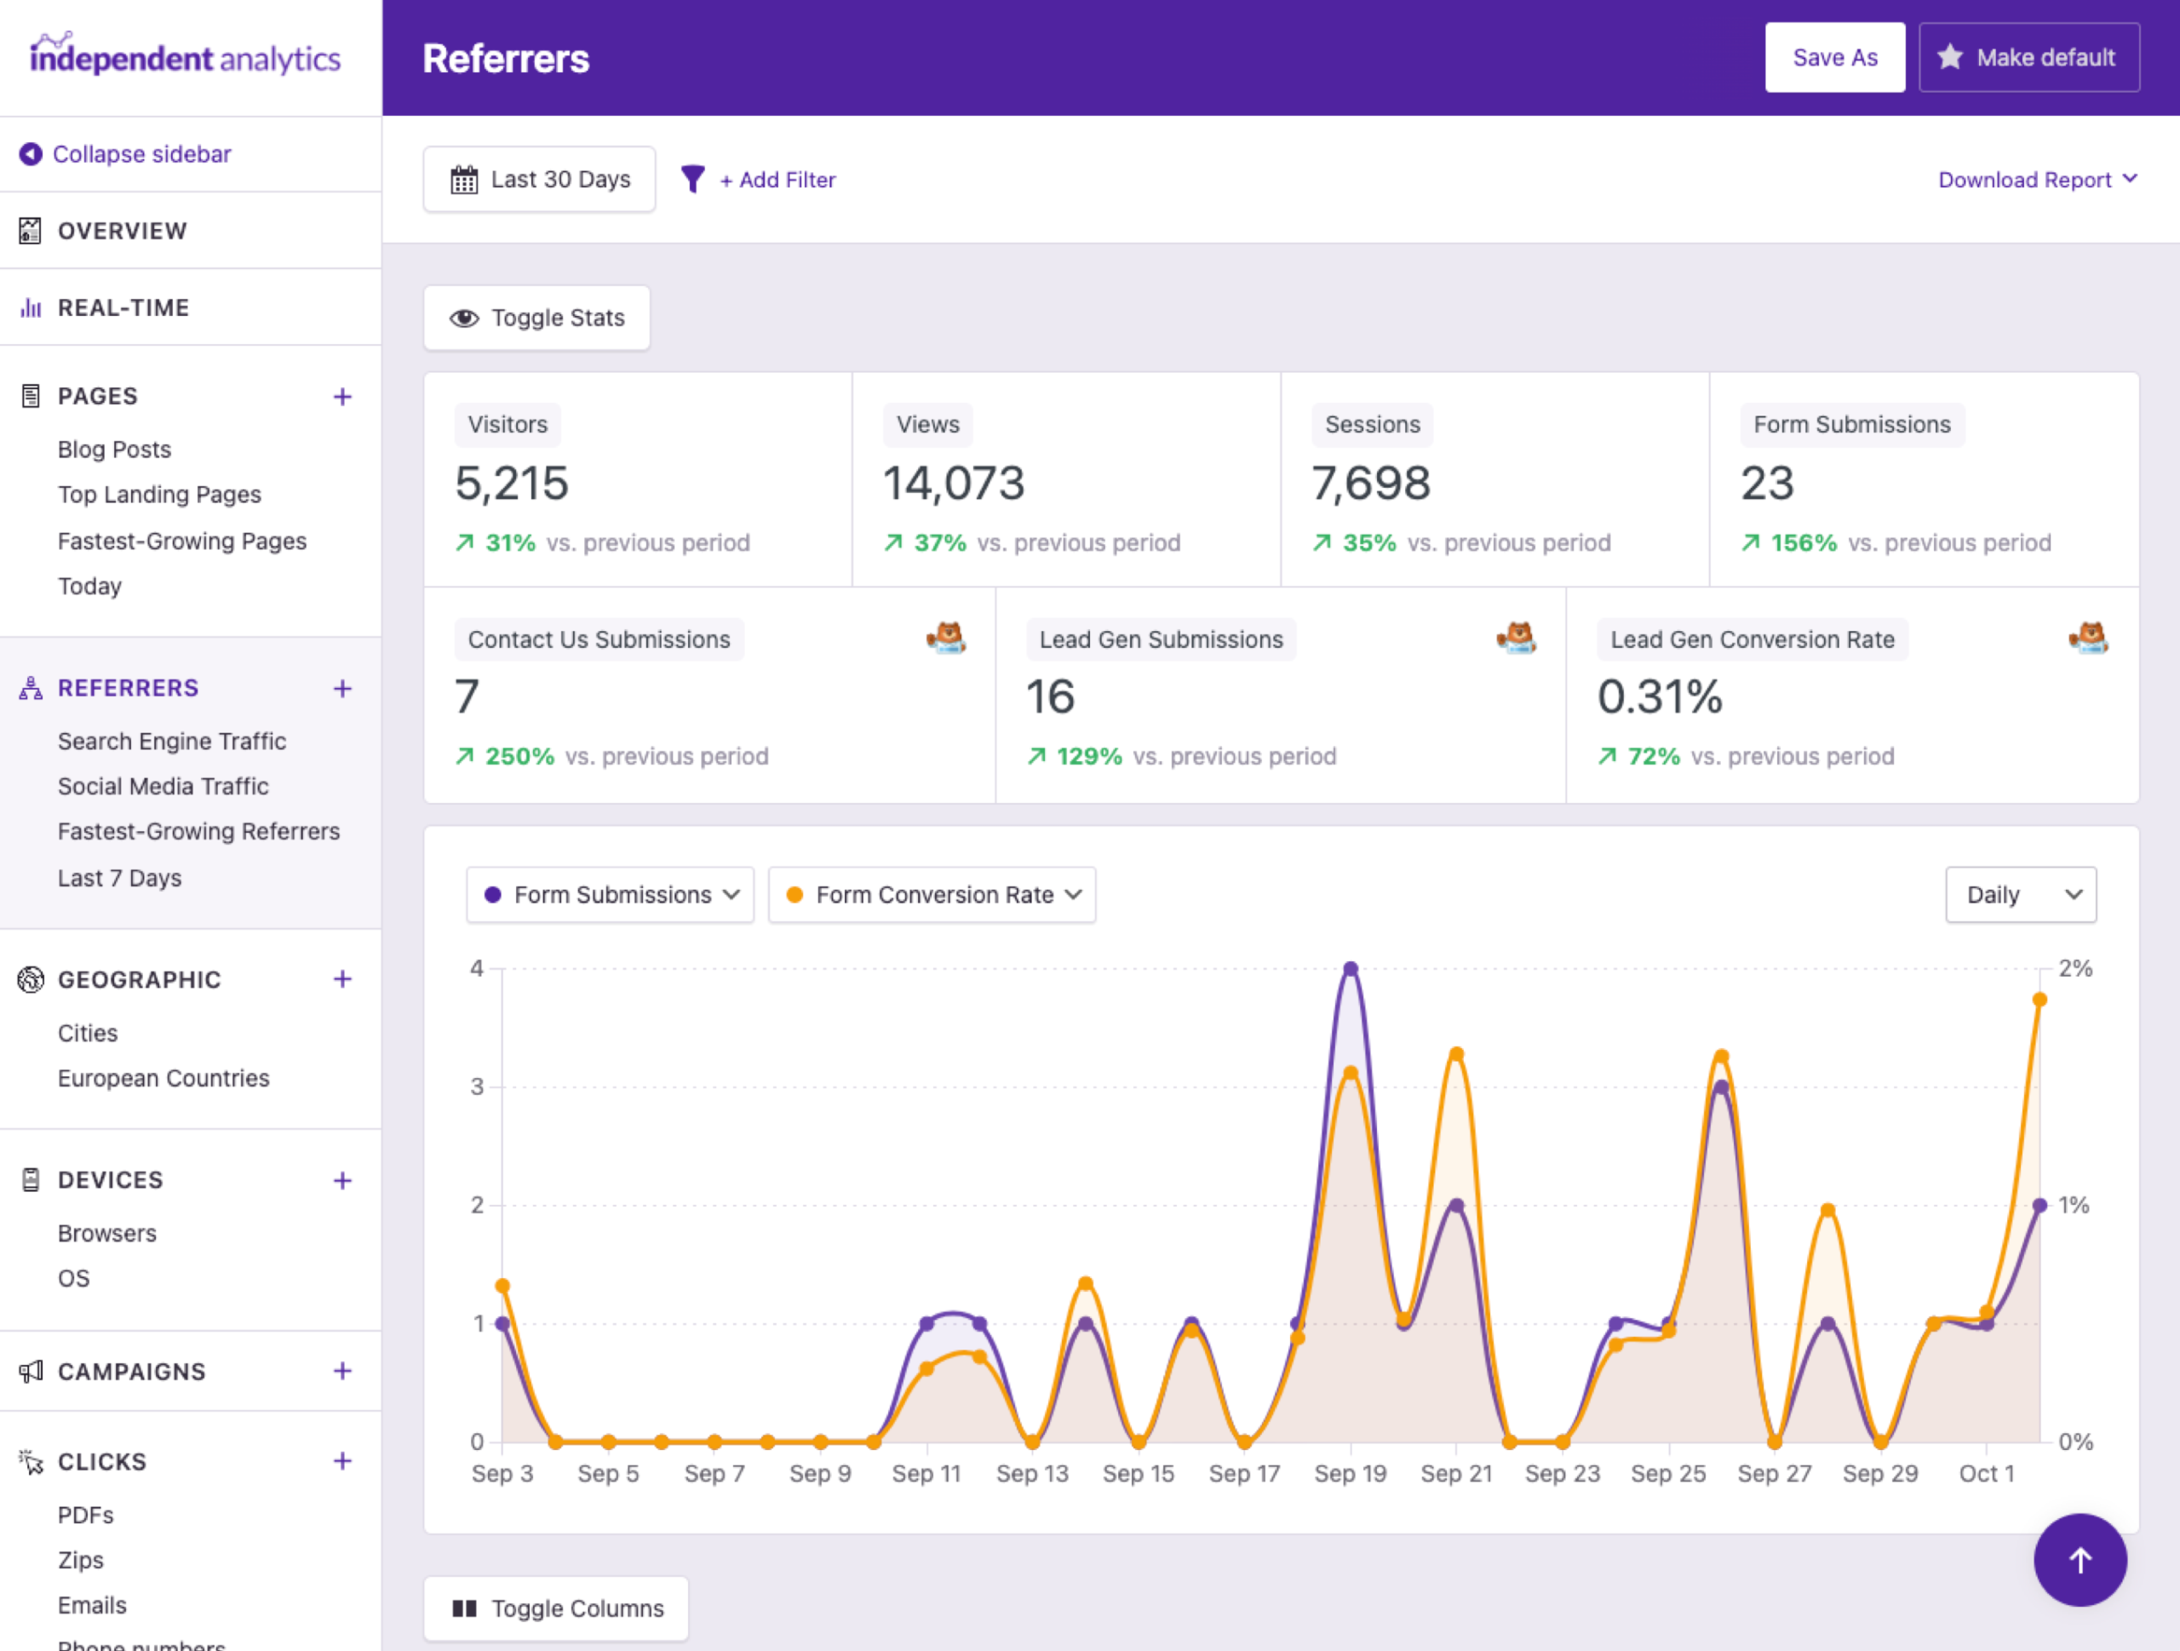Click the Save As button
2180x1651 pixels.
click(1834, 57)
